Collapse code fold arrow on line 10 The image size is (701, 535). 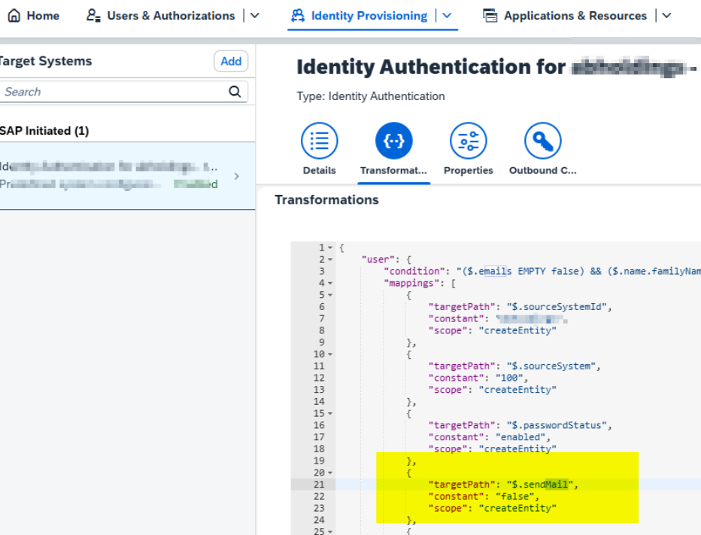point(330,354)
